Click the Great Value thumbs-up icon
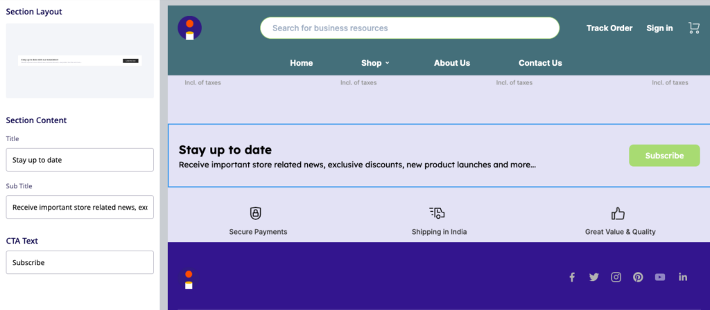This screenshot has height=310, width=710. pyautogui.click(x=618, y=213)
